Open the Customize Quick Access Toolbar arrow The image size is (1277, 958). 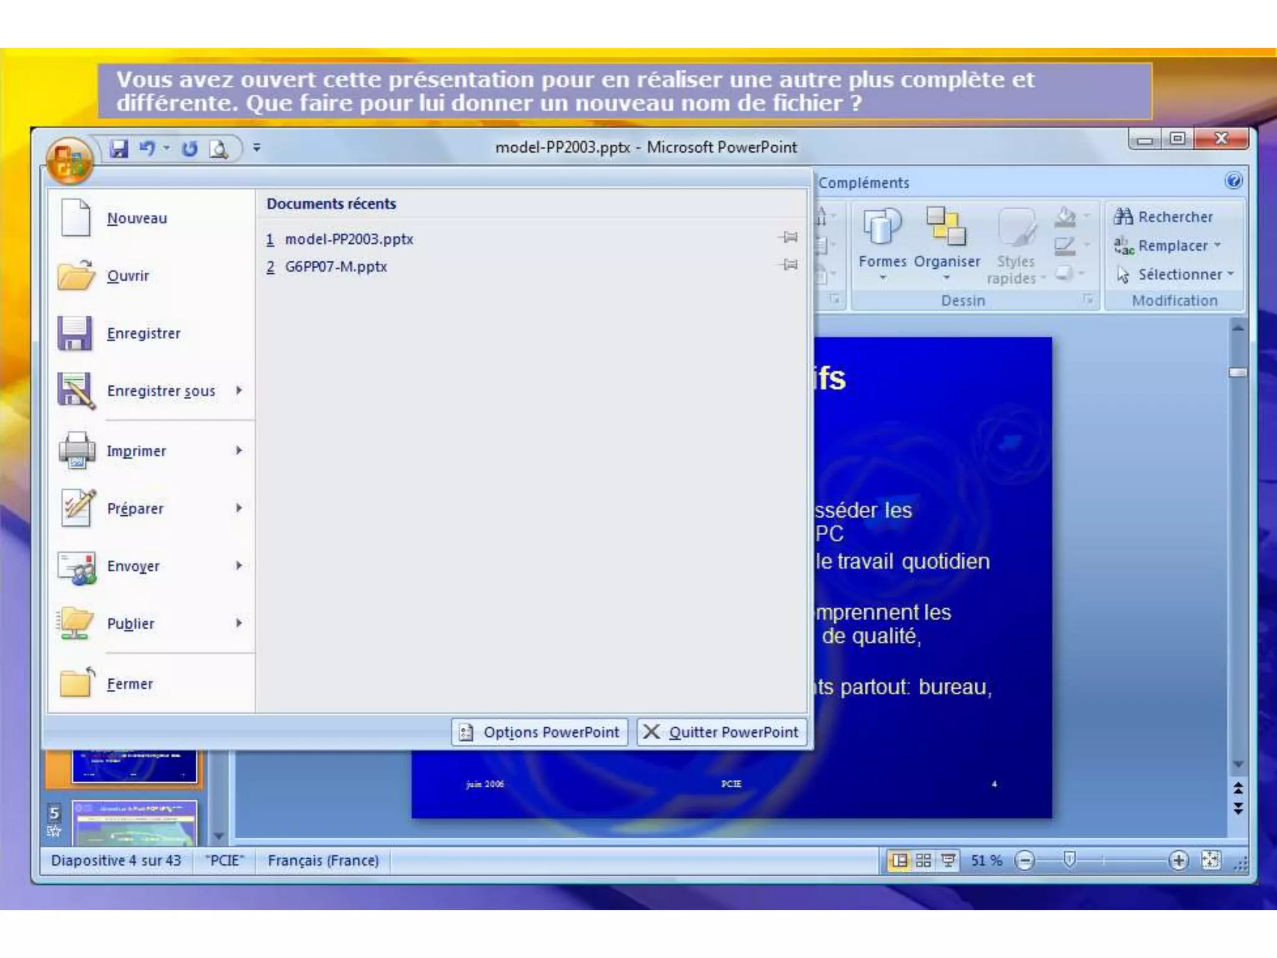(x=257, y=148)
